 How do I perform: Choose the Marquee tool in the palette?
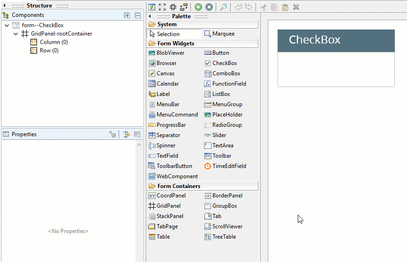pos(219,34)
